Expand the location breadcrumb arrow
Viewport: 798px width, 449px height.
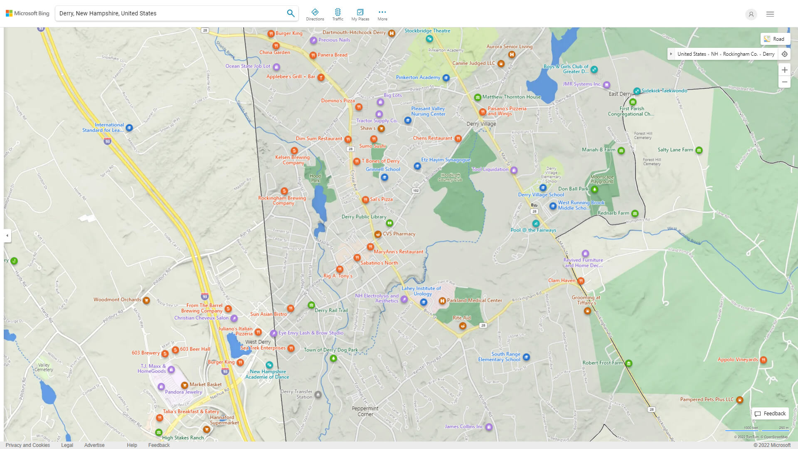(x=671, y=54)
